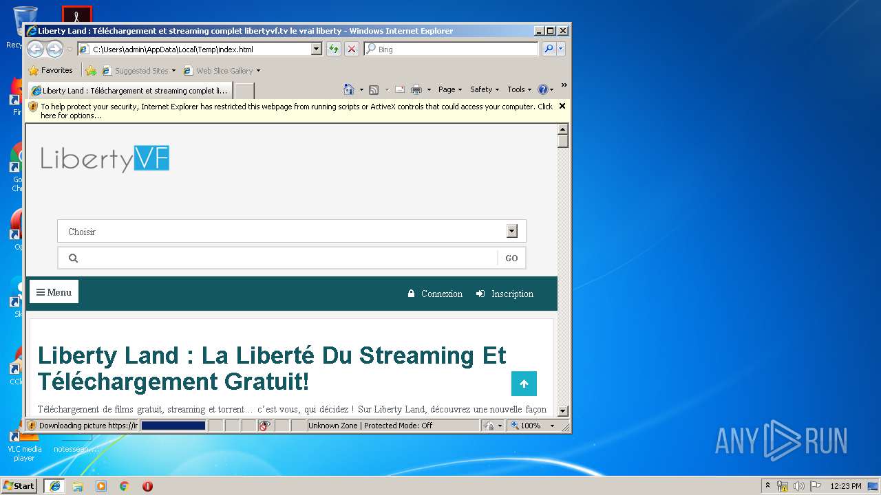The image size is (881, 495).
Task: Select the Liberty Land browser tab
Action: click(x=129, y=90)
